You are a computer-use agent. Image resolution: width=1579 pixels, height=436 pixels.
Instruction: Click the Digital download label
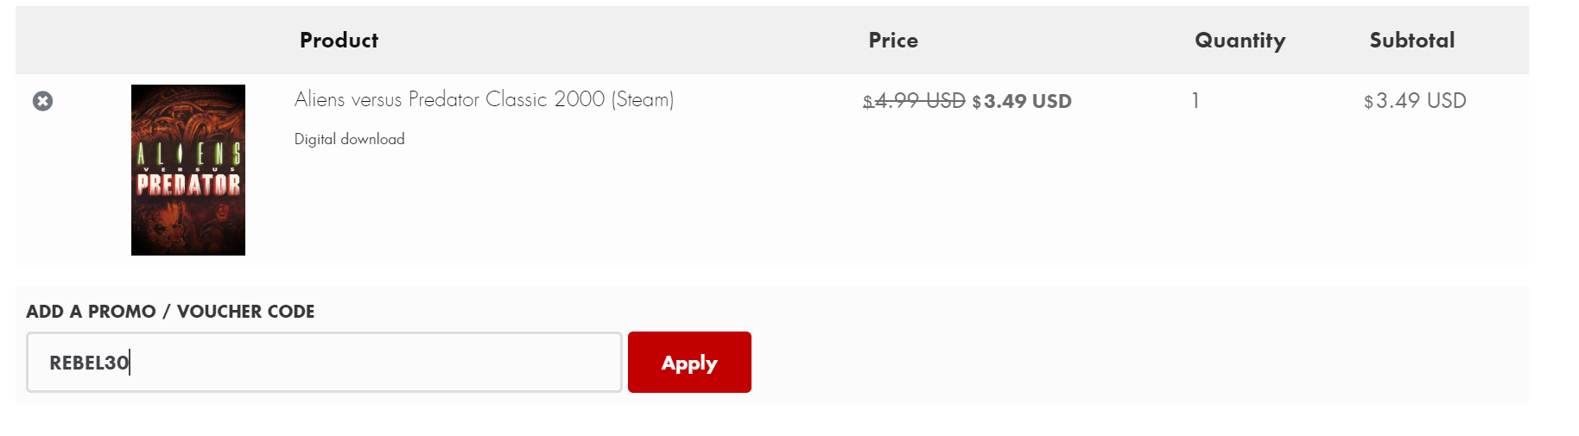pos(349,139)
